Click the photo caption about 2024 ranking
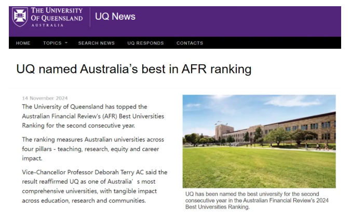The width and height of the screenshot is (351, 224). point(256,201)
